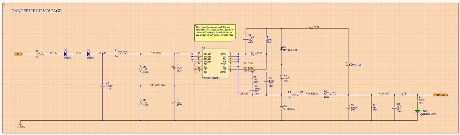Click the TS+_DD net label
Screen dimensions: 460x135
point(101,53)
